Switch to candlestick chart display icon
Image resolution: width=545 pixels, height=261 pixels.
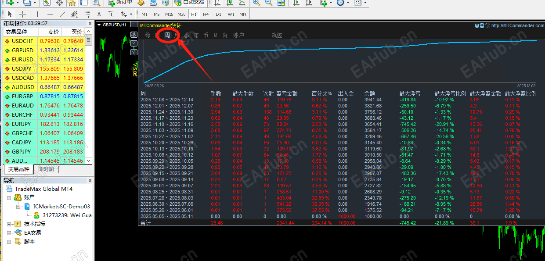click(230, 3)
